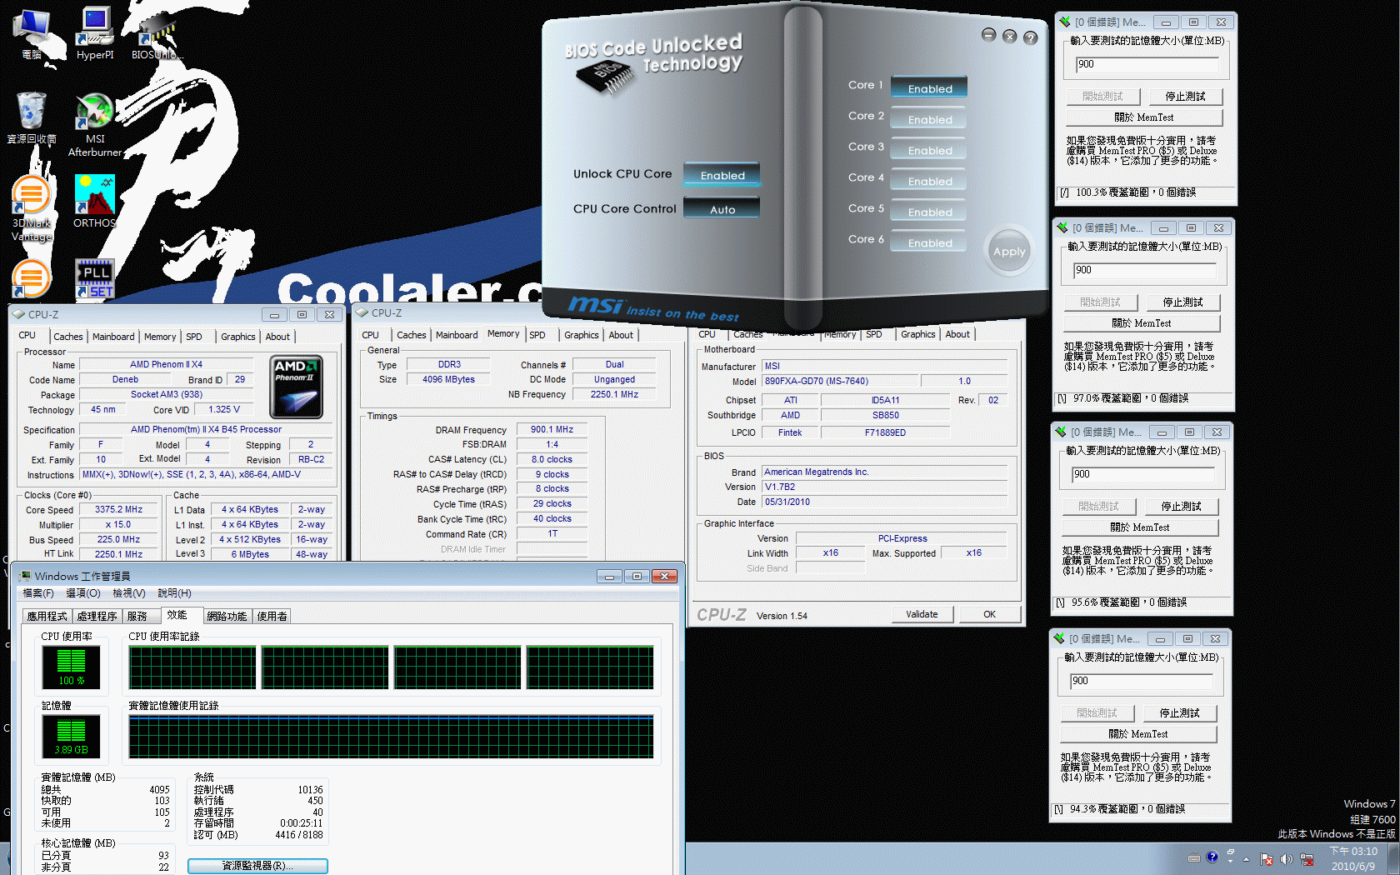Click the 900.1 MHz DRAM Frequency value
This screenshot has width=1400, height=875.
(x=552, y=429)
